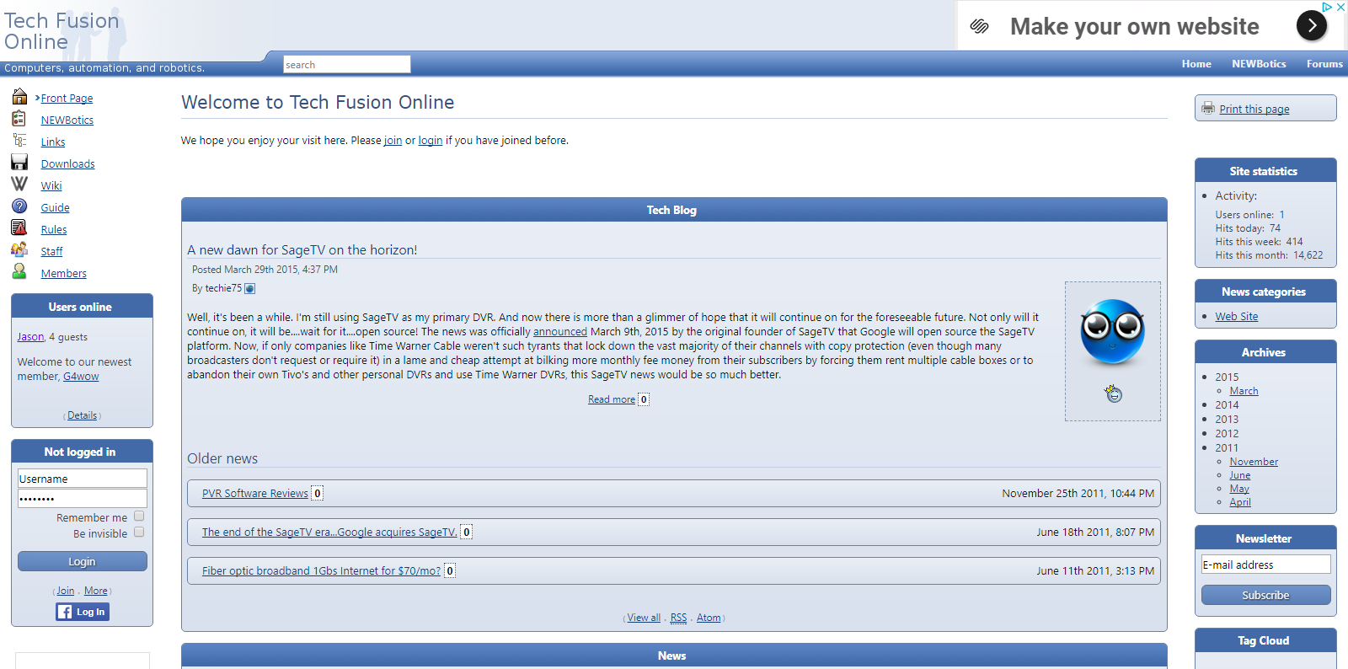The width and height of the screenshot is (1348, 669).
Task: Click the Rules book icon
Action: point(19,228)
